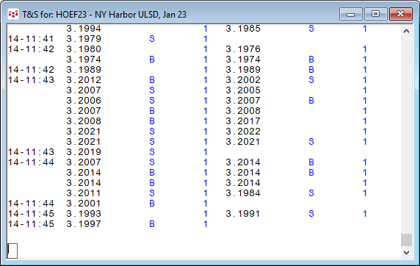The image size is (420, 266).
Task: Click the window title text HOEF23
Action: 71,15
